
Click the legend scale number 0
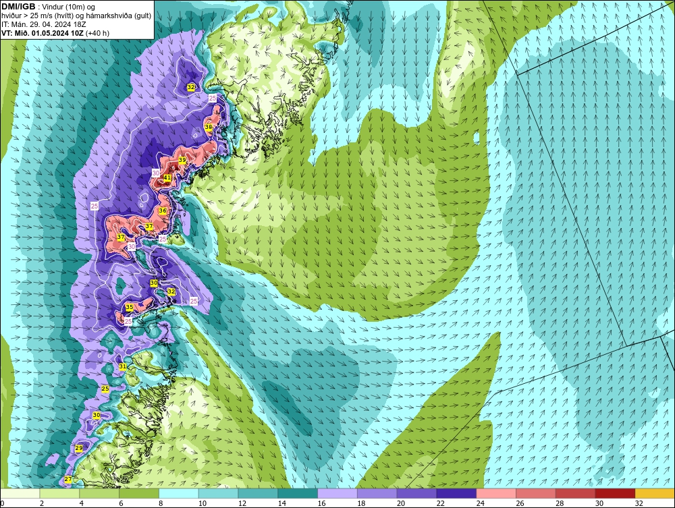pyautogui.click(x=2, y=503)
